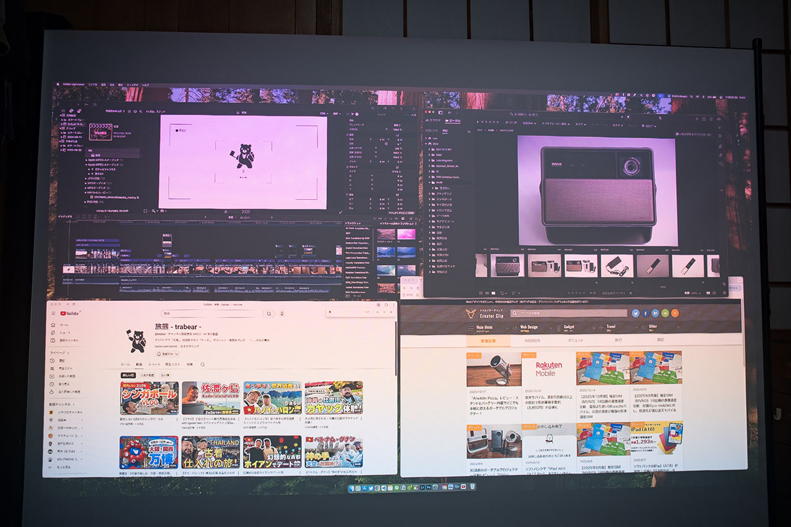Open Trash in the macOS Dock
This screenshot has height=527, width=791.
[x=473, y=487]
